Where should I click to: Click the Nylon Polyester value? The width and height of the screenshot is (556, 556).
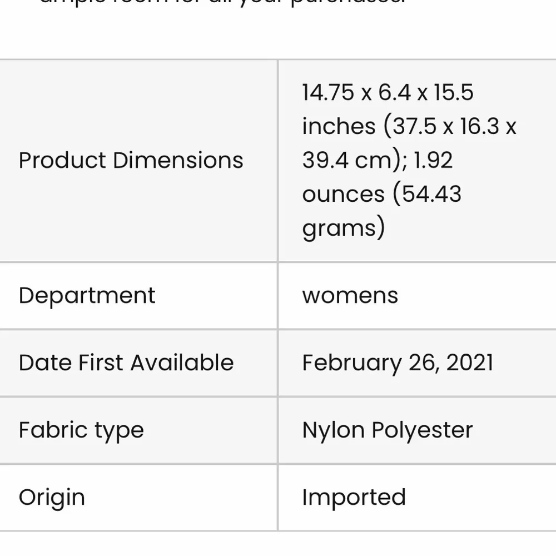point(387,430)
